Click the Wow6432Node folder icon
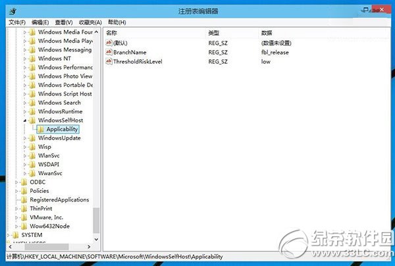395x266 pixels. pos(24,226)
